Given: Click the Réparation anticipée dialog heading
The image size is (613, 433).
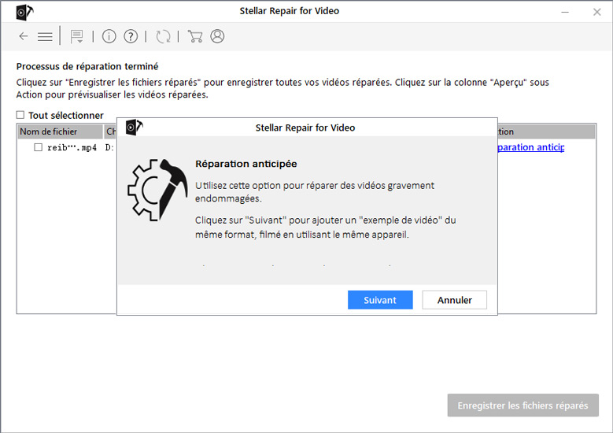Looking at the screenshot, I should click(246, 164).
